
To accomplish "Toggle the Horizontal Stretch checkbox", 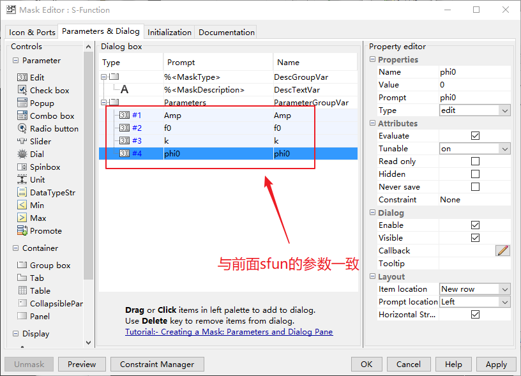I will [476, 315].
